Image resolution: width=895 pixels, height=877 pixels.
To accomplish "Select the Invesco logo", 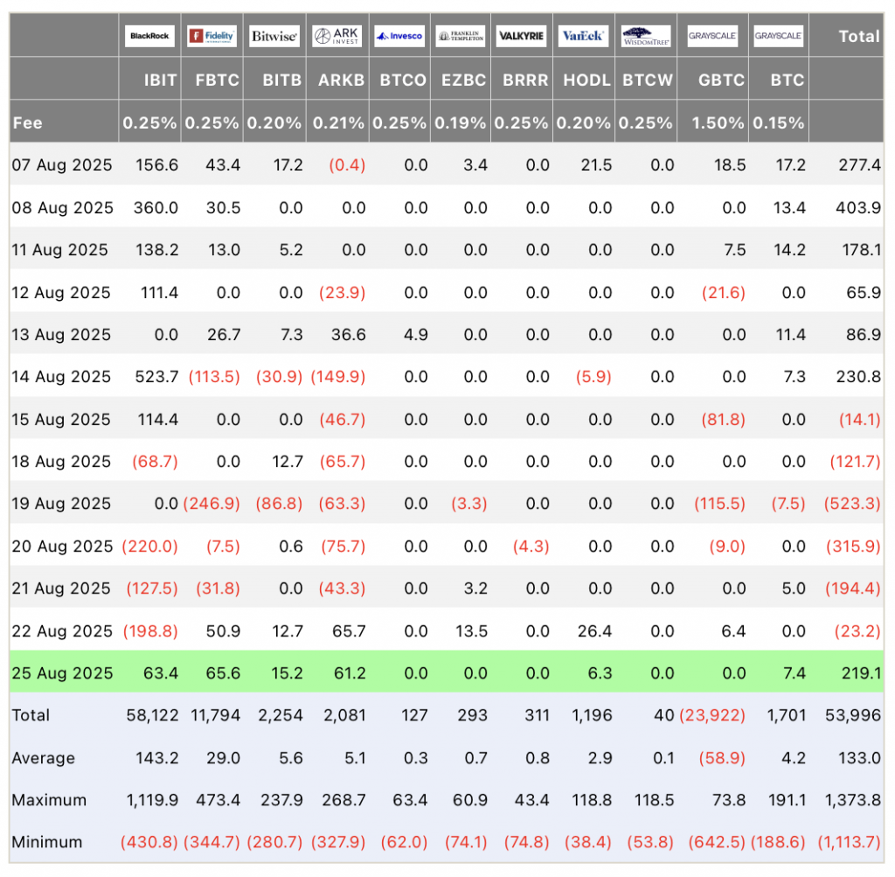I will tap(399, 36).
